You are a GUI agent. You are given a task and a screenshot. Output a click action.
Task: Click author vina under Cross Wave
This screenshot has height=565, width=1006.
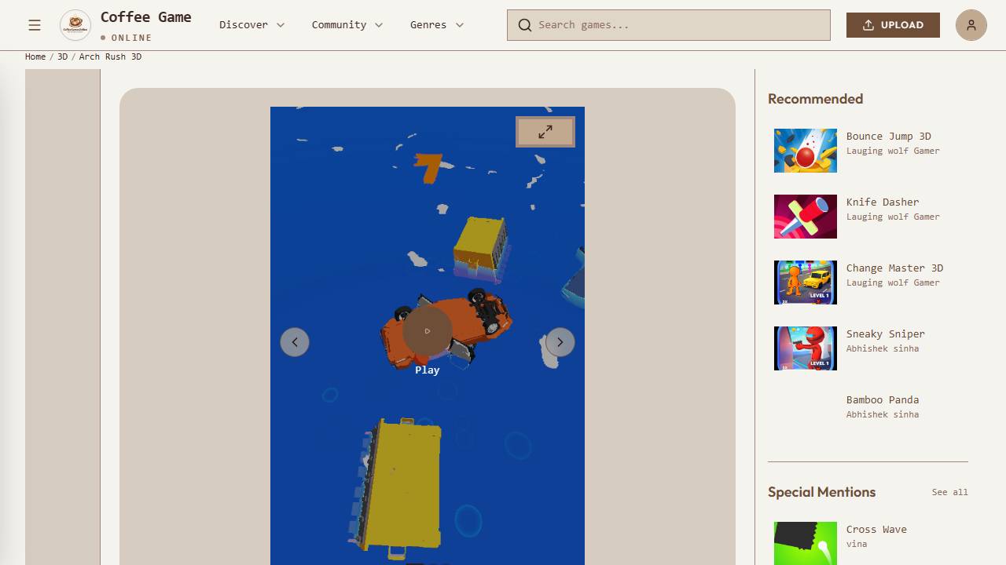(x=857, y=544)
